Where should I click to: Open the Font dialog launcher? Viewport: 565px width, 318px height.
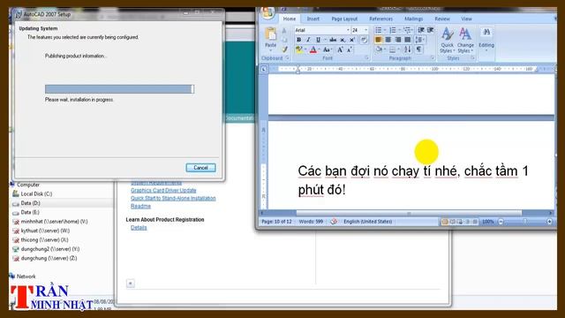(367, 57)
